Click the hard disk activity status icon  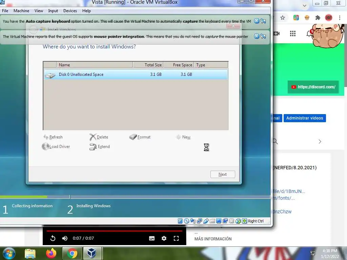click(x=180, y=221)
